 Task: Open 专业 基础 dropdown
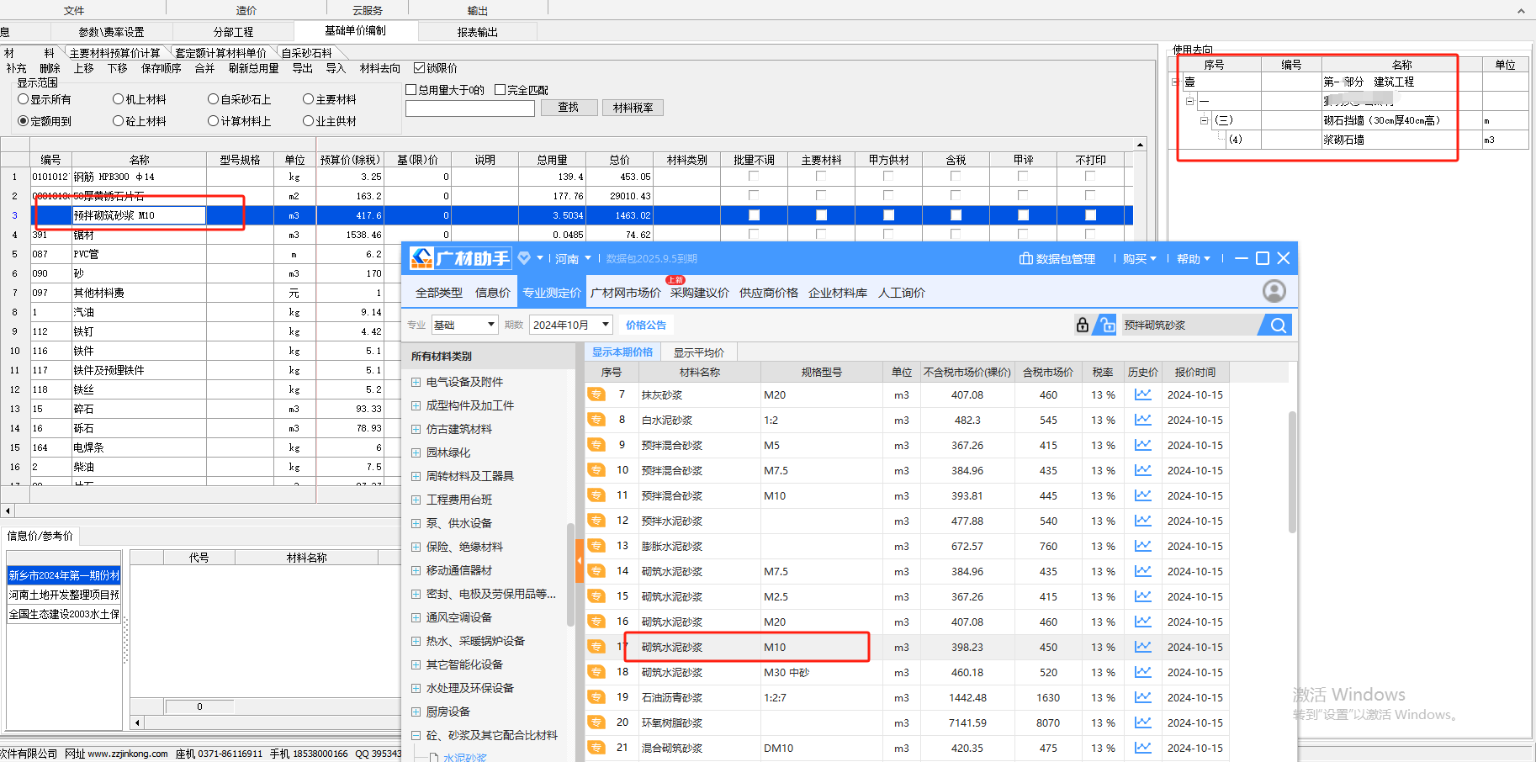465,325
